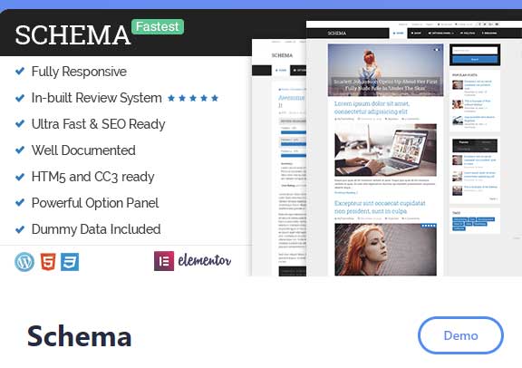Click checkmark beside Well Documented
522x368 pixels.
20,150
